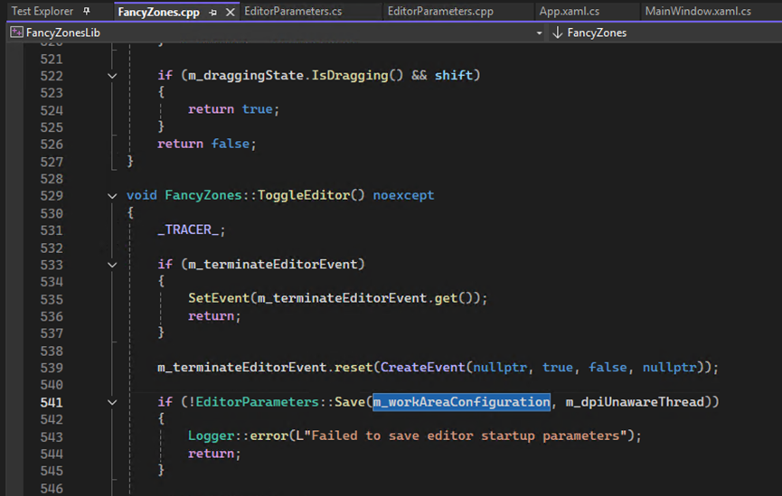
Task: Close the FancyZones.cpp tab
Action: click(230, 12)
